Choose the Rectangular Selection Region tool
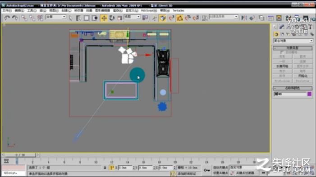316x177 pixels. pyautogui.click(x=87, y=18)
